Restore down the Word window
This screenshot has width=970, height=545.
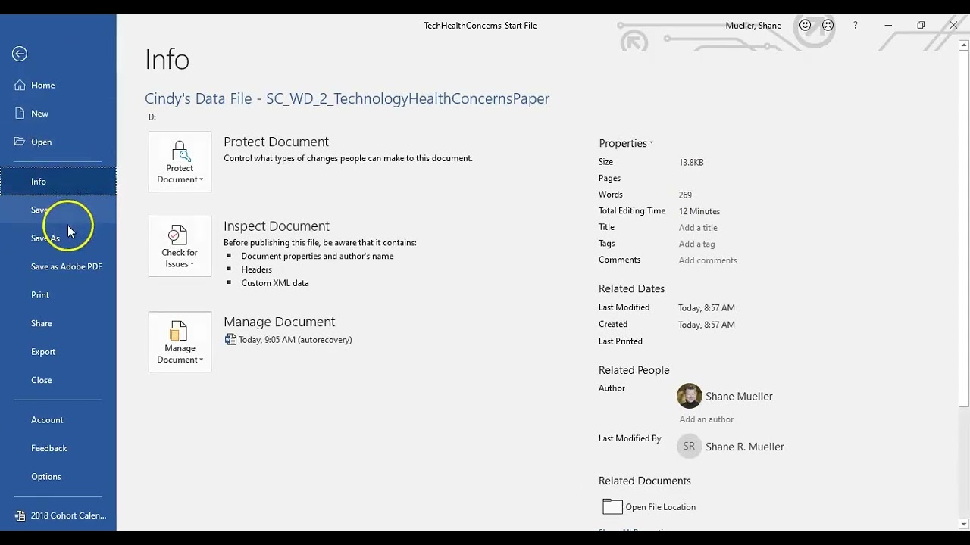point(921,25)
